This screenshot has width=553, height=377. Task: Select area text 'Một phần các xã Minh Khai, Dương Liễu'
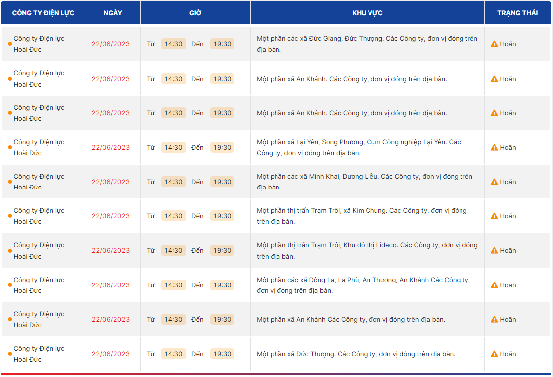pyautogui.click(x=317, y=177)
